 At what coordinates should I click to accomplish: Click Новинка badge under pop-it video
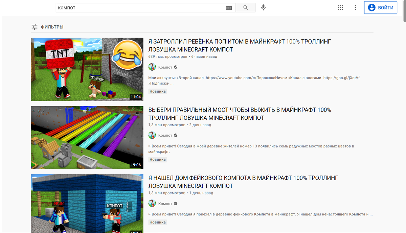click(x=158, y=91)
